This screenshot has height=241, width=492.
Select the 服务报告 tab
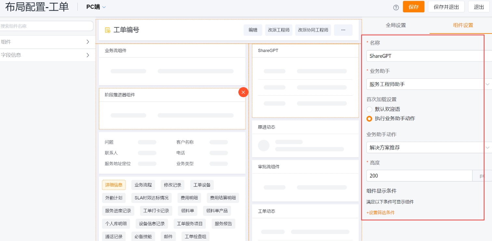[224, 224]
